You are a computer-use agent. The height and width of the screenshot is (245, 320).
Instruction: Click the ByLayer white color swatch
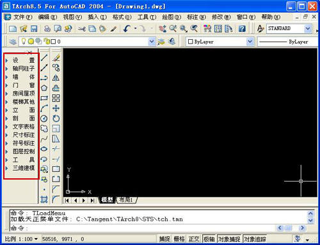coord(190,42)
